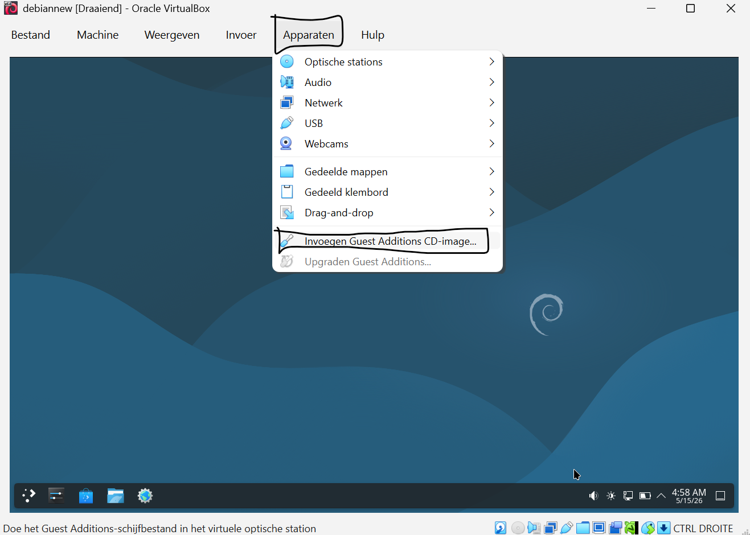Open the Weergeven menu
The width and height of the screenshot is (750, 535).
172,35
